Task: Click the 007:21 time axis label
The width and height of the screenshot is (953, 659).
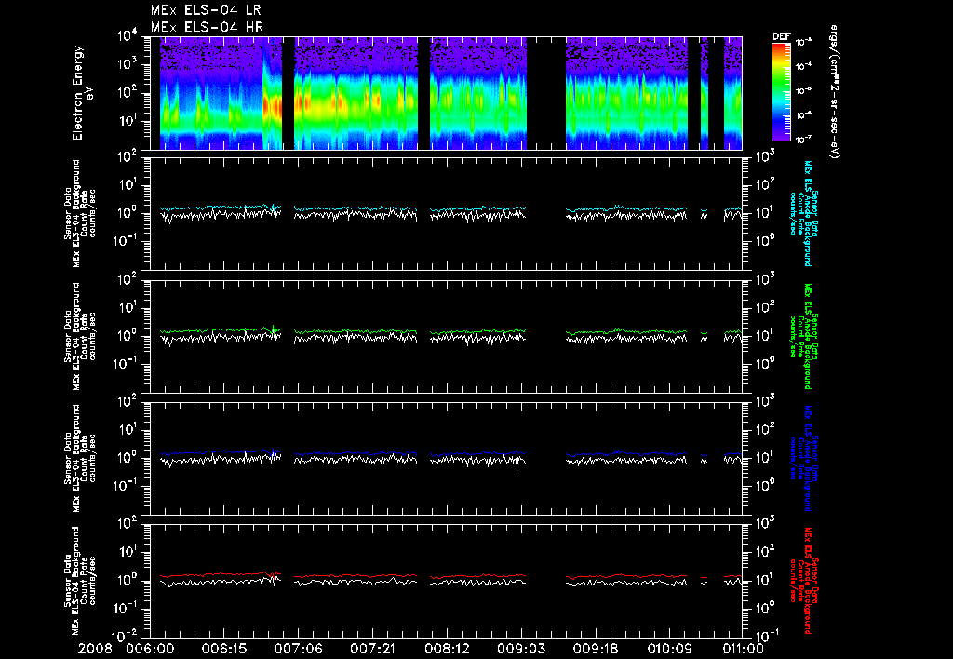Action: (373, 649)
